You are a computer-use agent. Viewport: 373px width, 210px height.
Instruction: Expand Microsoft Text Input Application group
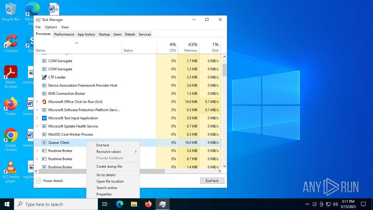click(x=37, y=118)
